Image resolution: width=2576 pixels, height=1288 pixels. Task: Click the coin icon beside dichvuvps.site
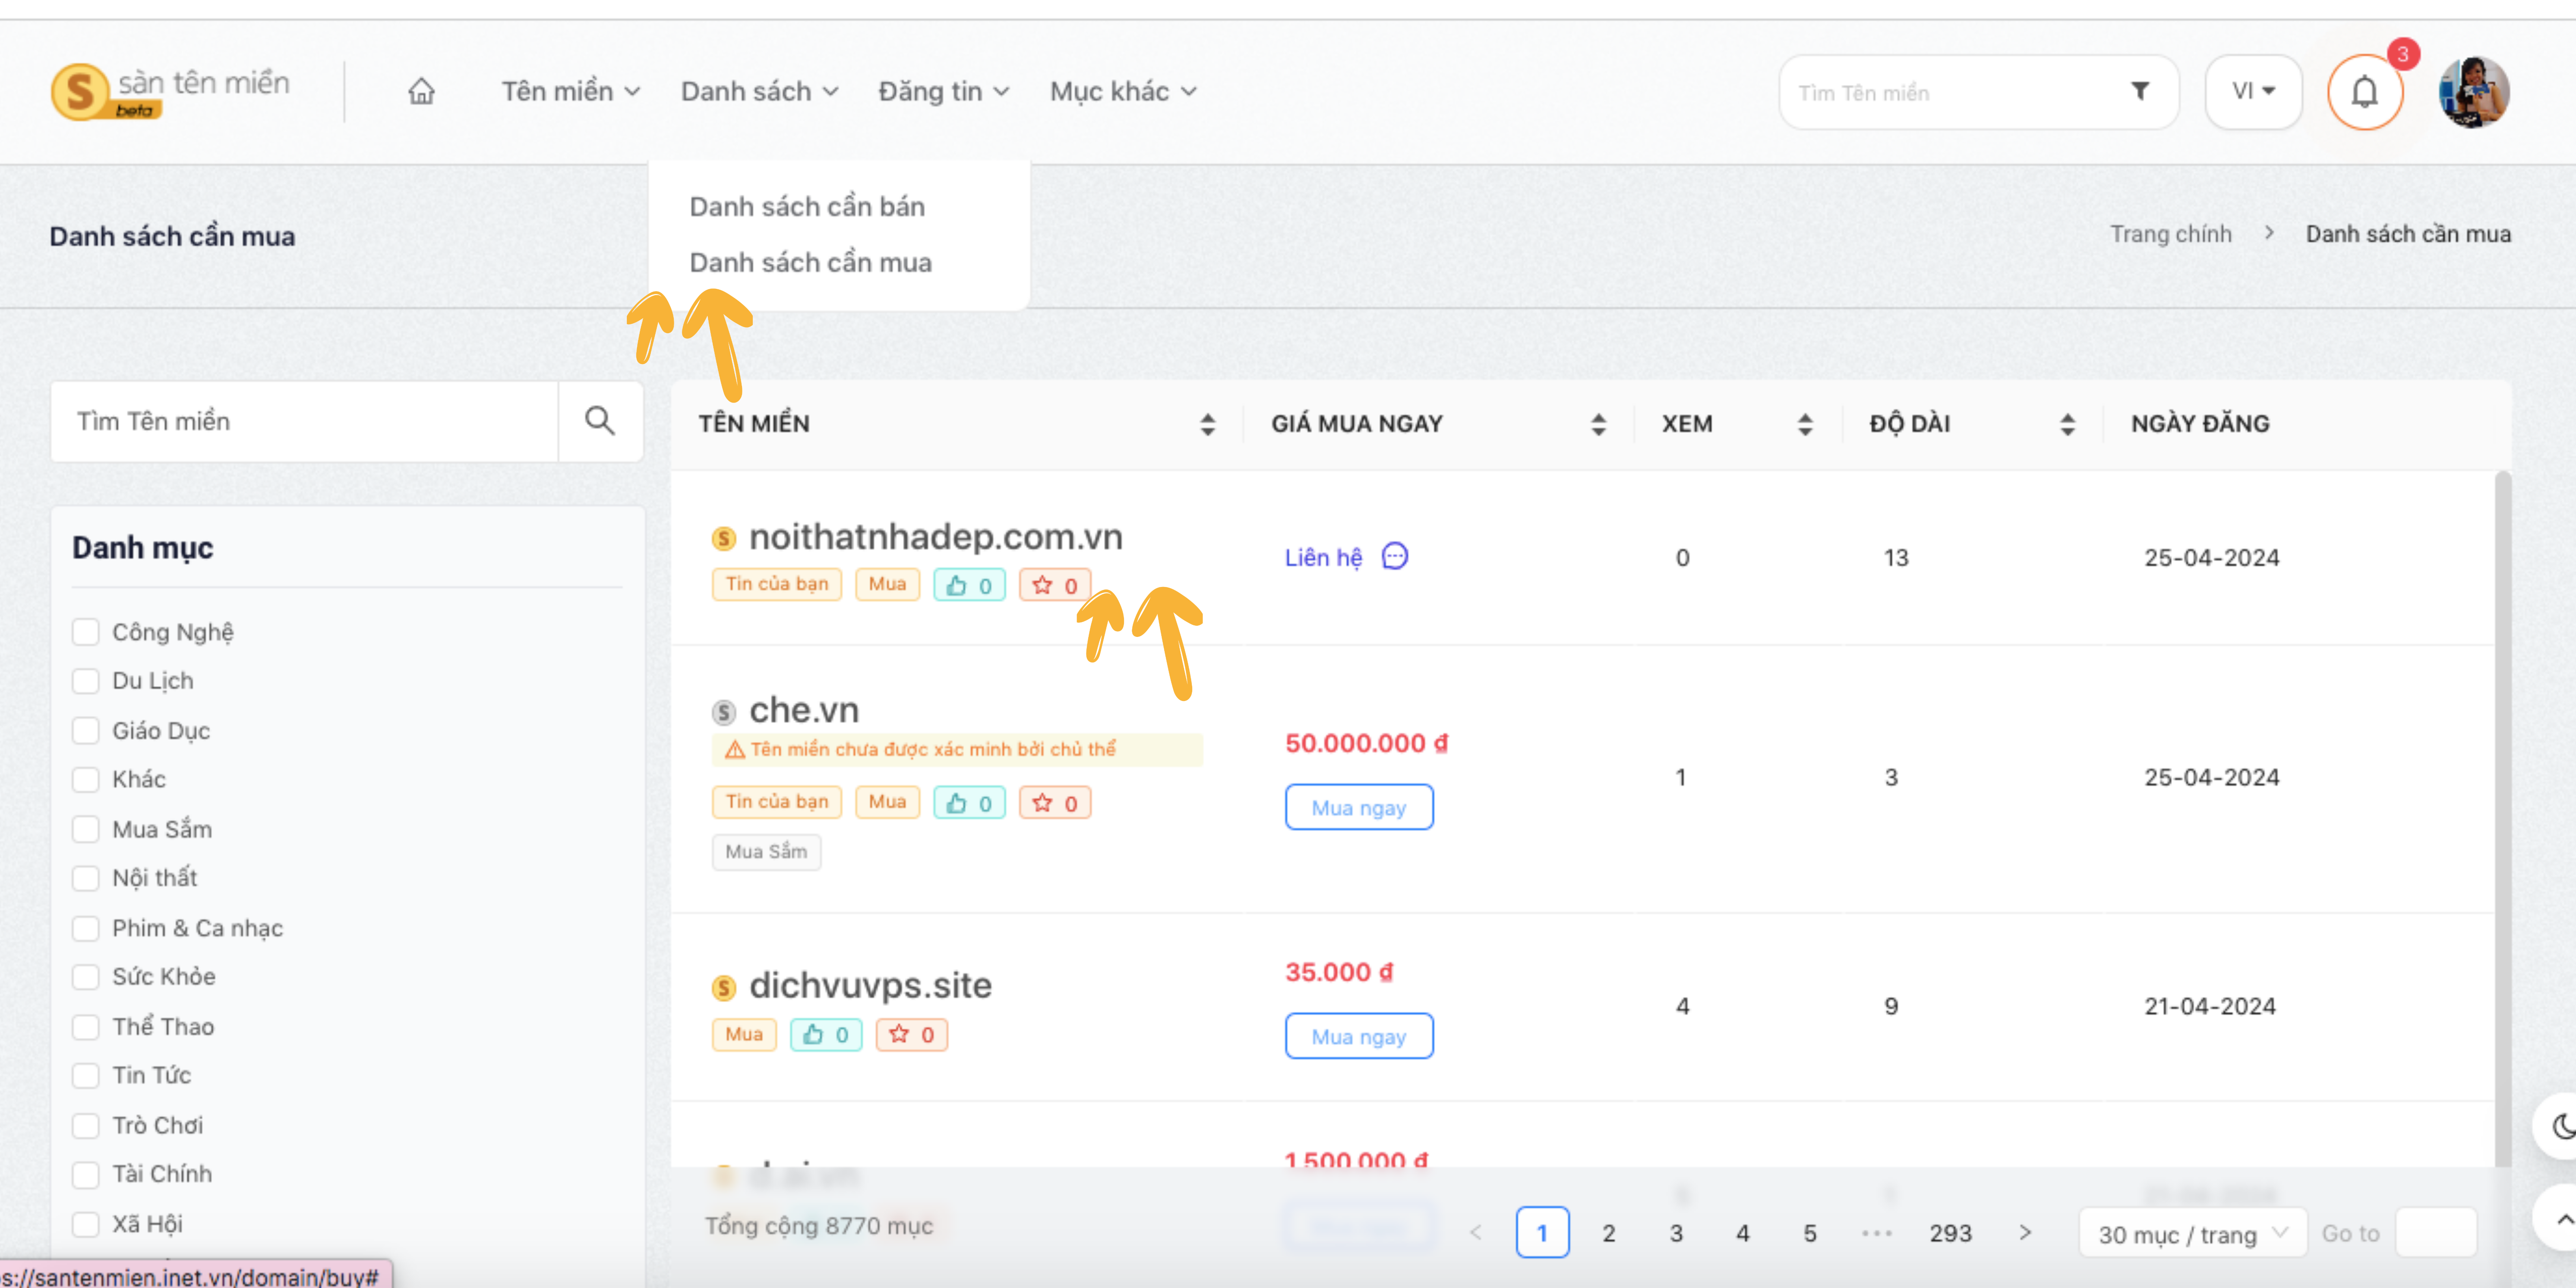click(724, 988)
